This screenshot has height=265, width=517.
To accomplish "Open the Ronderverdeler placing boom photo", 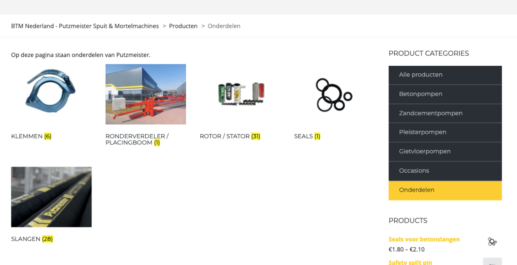I will point(146,94).
